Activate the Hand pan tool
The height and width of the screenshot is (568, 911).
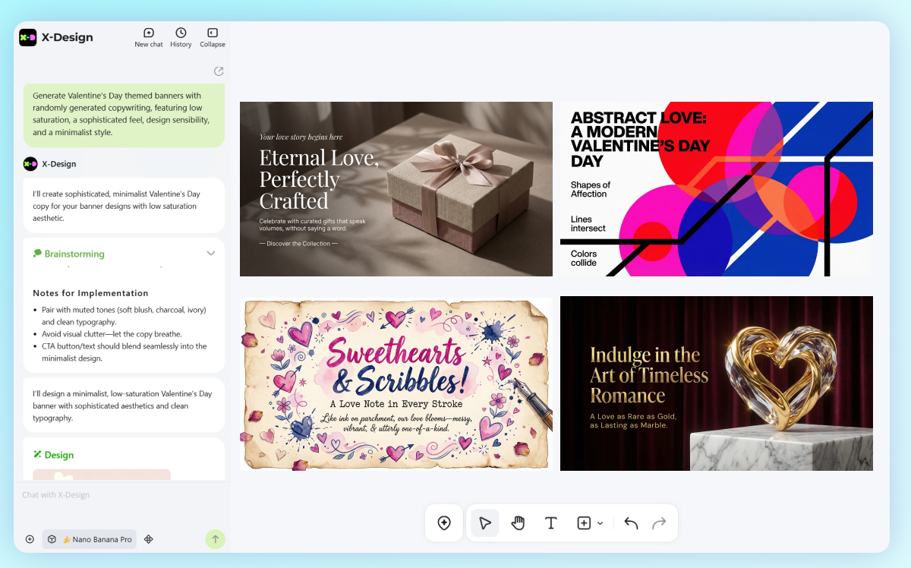(x=519, y=523)
